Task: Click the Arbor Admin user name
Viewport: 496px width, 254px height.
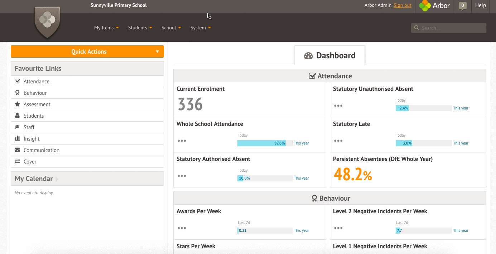Action: tap(378, 5)
